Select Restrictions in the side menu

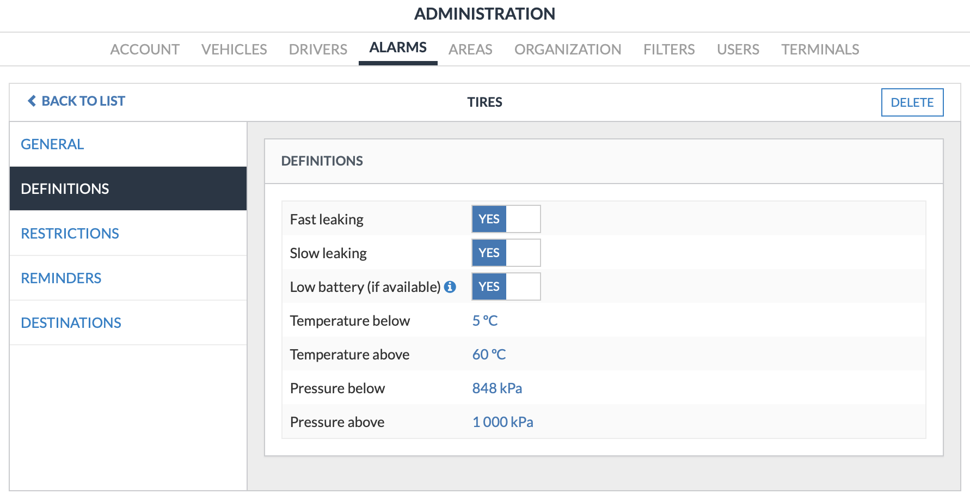pos(128,233)
